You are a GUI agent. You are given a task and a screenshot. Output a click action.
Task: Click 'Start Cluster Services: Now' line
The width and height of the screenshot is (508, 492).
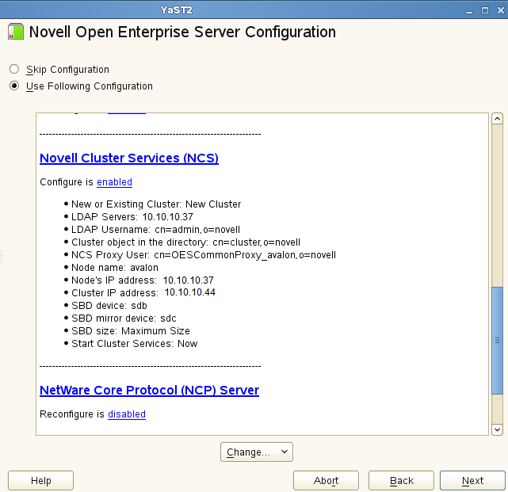tap(135, 343)
